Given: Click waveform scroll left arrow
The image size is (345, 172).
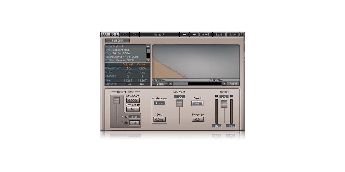Looking at the screenshot, I should pyautogui.click(x=170, y=84).
